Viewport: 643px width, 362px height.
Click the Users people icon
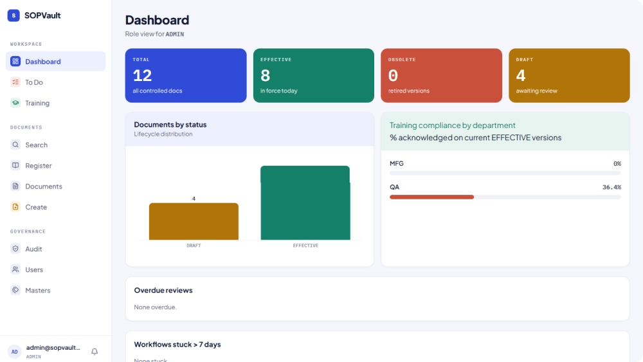15,269
